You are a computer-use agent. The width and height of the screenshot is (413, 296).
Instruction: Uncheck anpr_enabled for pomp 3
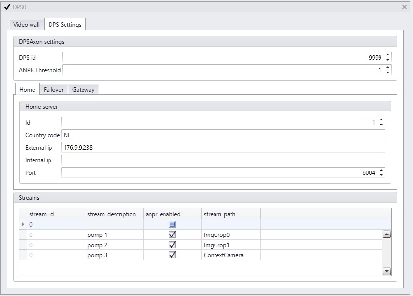tap(172, 255)
